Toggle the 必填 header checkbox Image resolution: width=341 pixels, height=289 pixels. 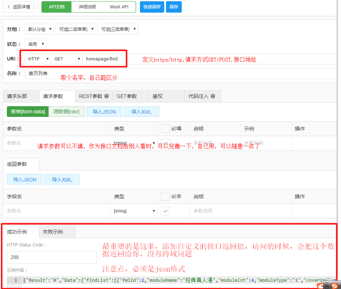pyautogui.click(x=165, y=128)
